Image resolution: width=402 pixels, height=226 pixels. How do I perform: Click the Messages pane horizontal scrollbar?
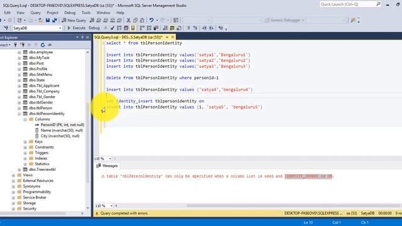click(293, 205)
